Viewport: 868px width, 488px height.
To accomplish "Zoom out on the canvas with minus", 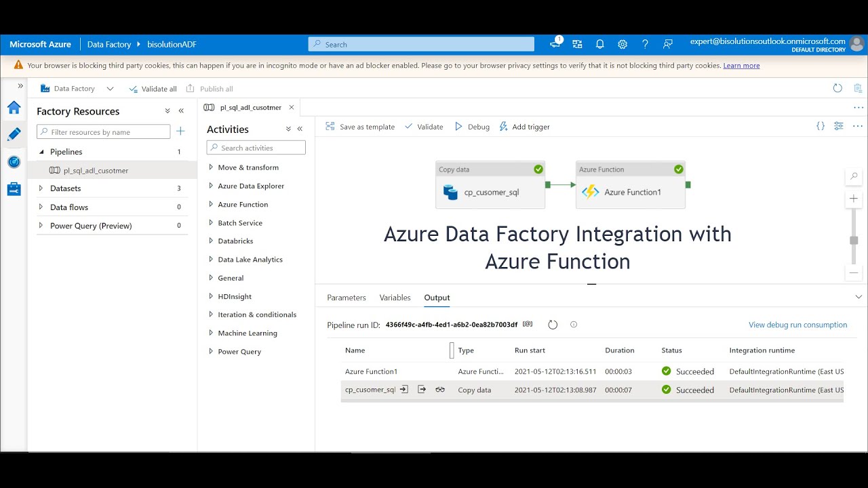I will click(x=854, y=272).
